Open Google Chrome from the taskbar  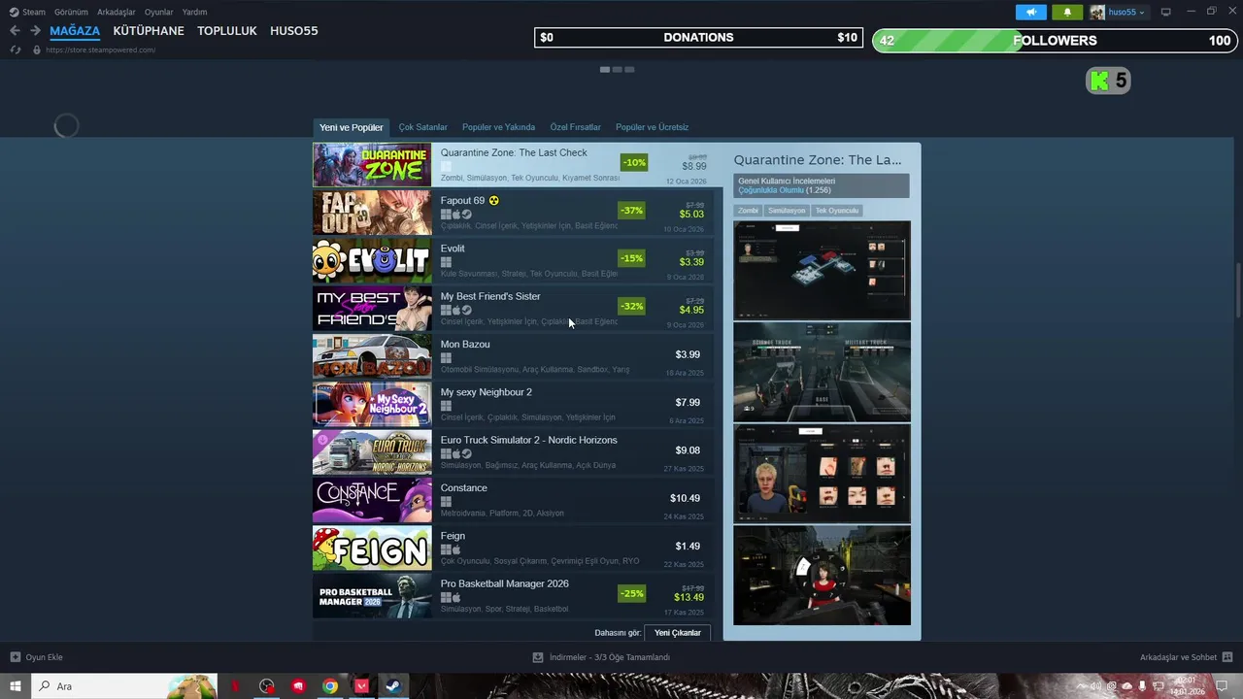pos(330,686)
